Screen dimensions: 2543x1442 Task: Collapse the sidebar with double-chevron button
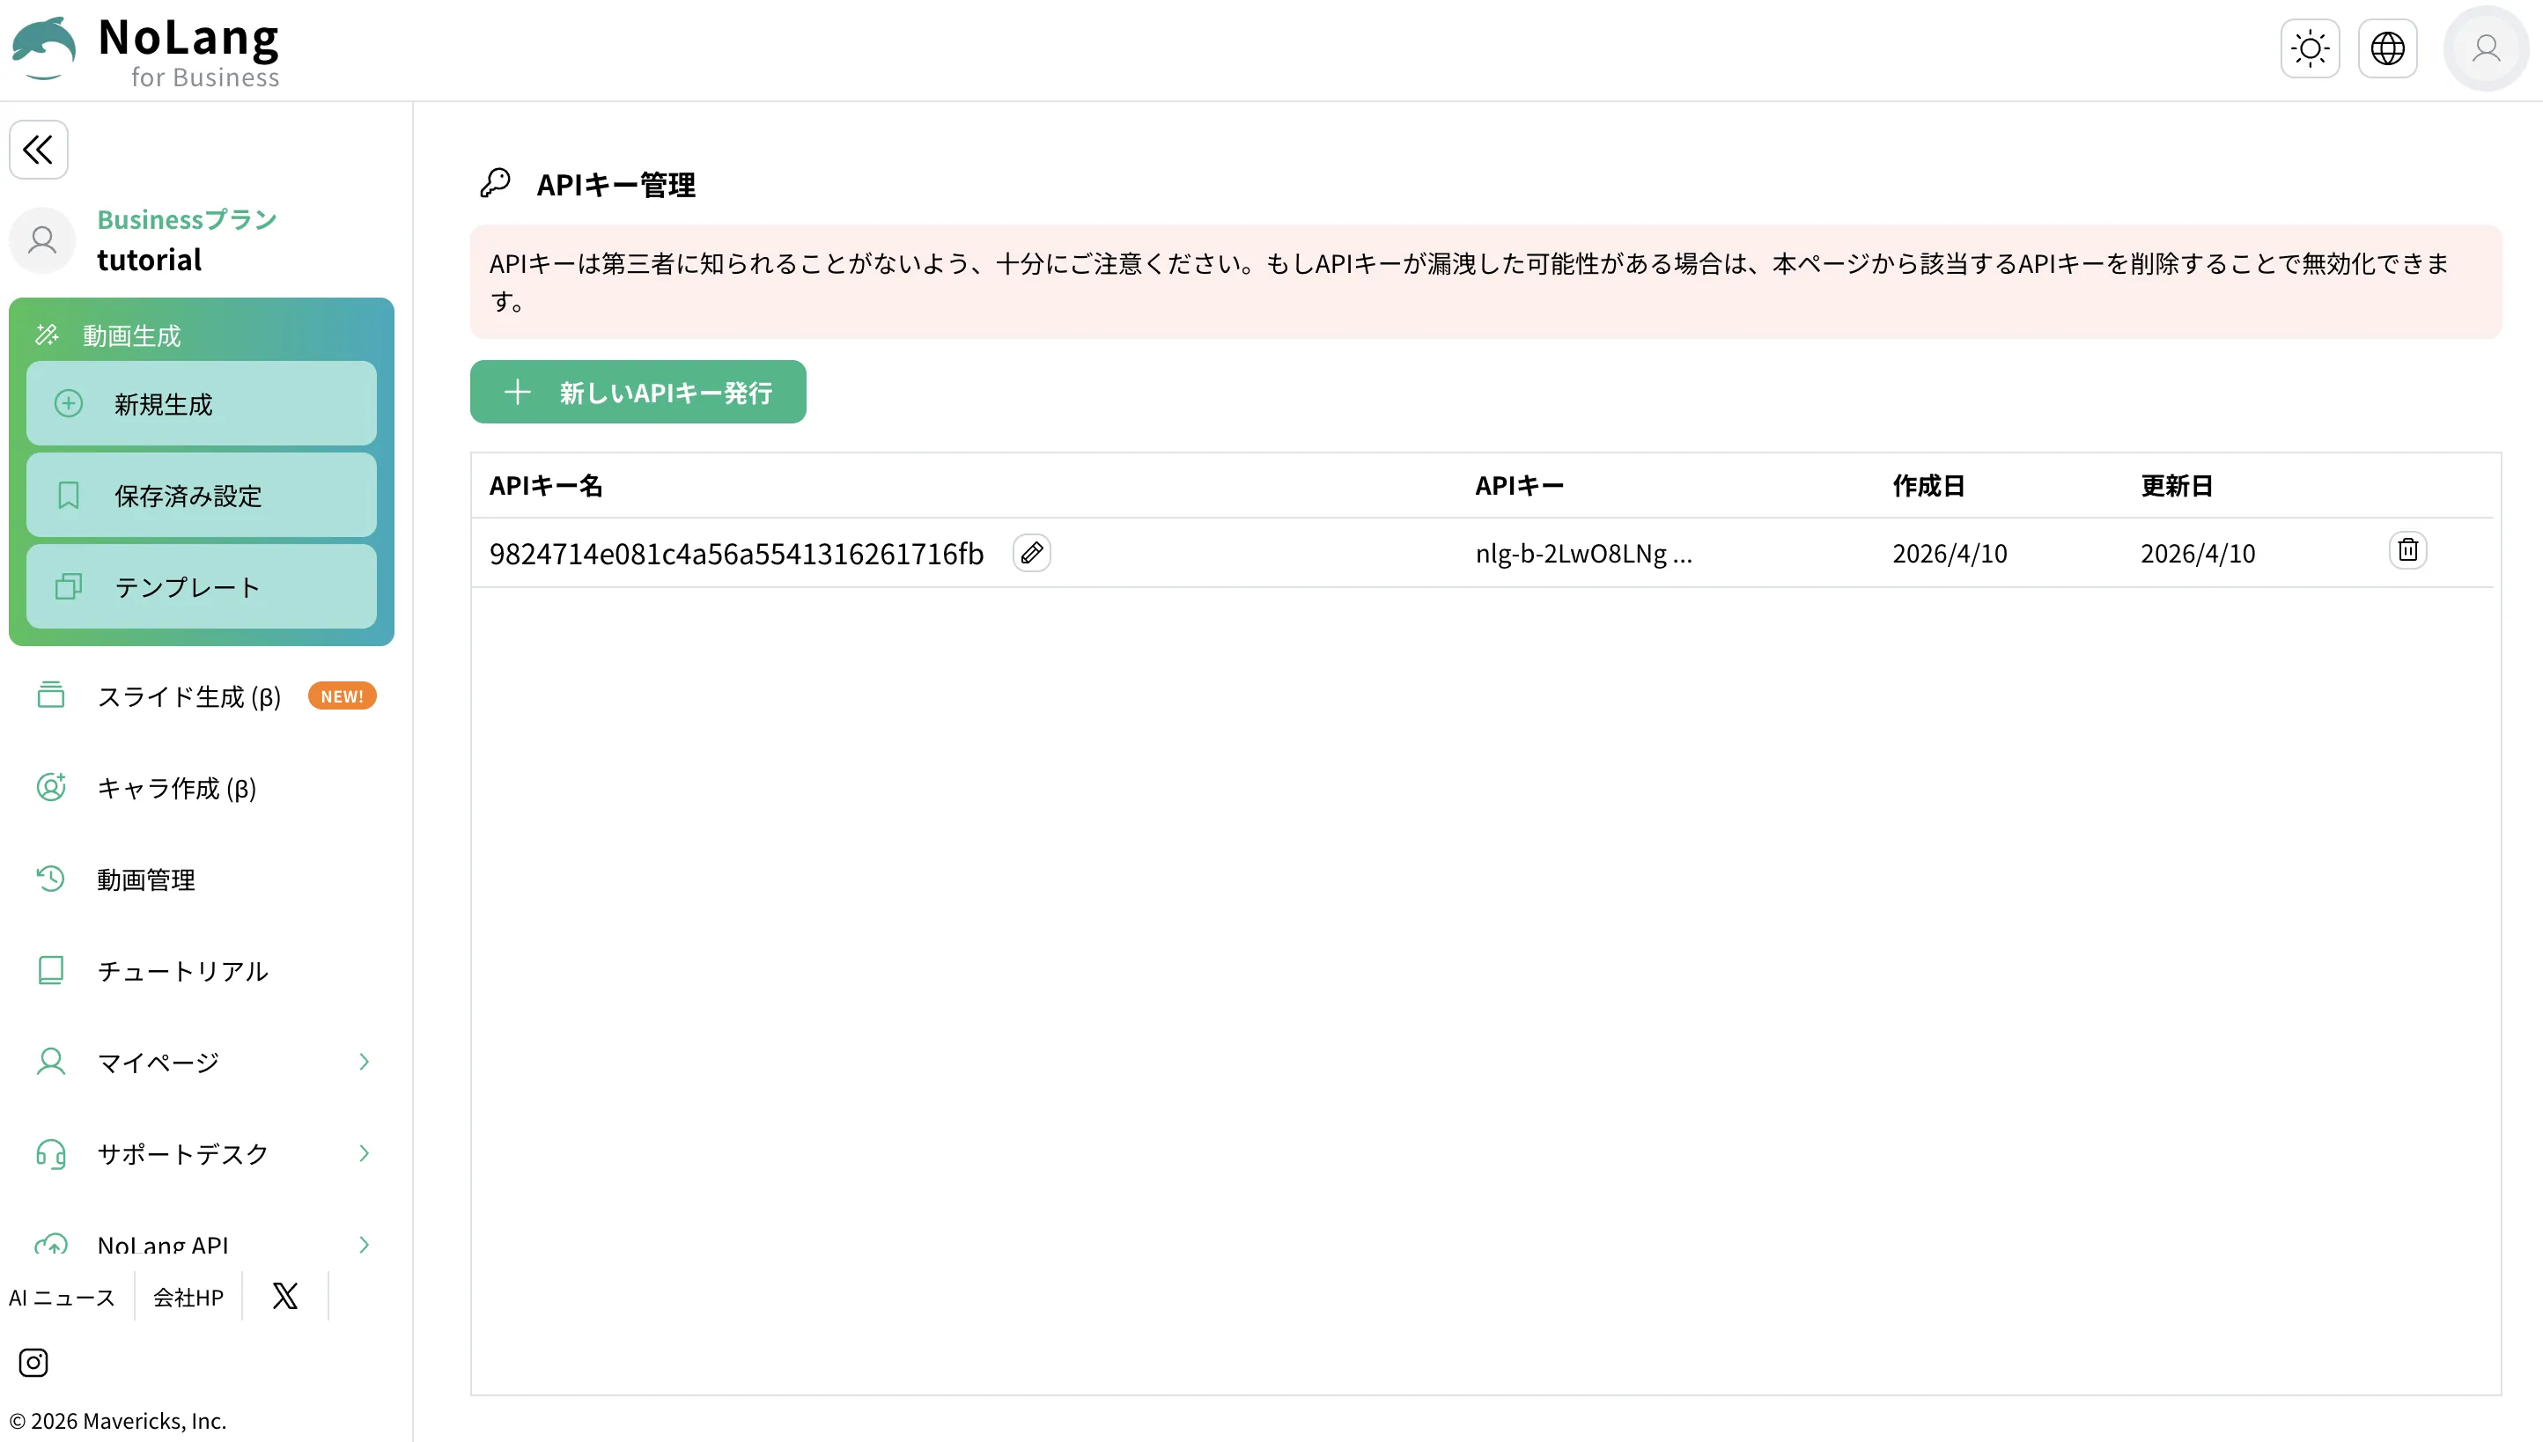39,150
